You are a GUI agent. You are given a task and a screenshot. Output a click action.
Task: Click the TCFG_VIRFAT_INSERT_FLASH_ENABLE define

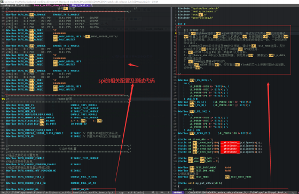pyautogui.click(x=62, y=133)
